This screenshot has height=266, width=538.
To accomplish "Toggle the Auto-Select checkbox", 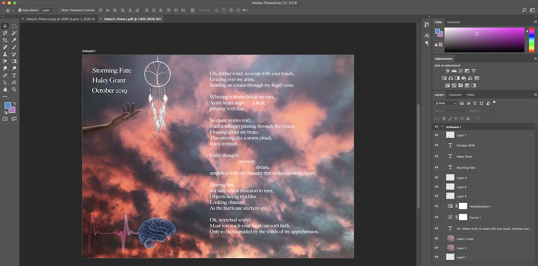I will pyautogui.click(x=20, y=10).
